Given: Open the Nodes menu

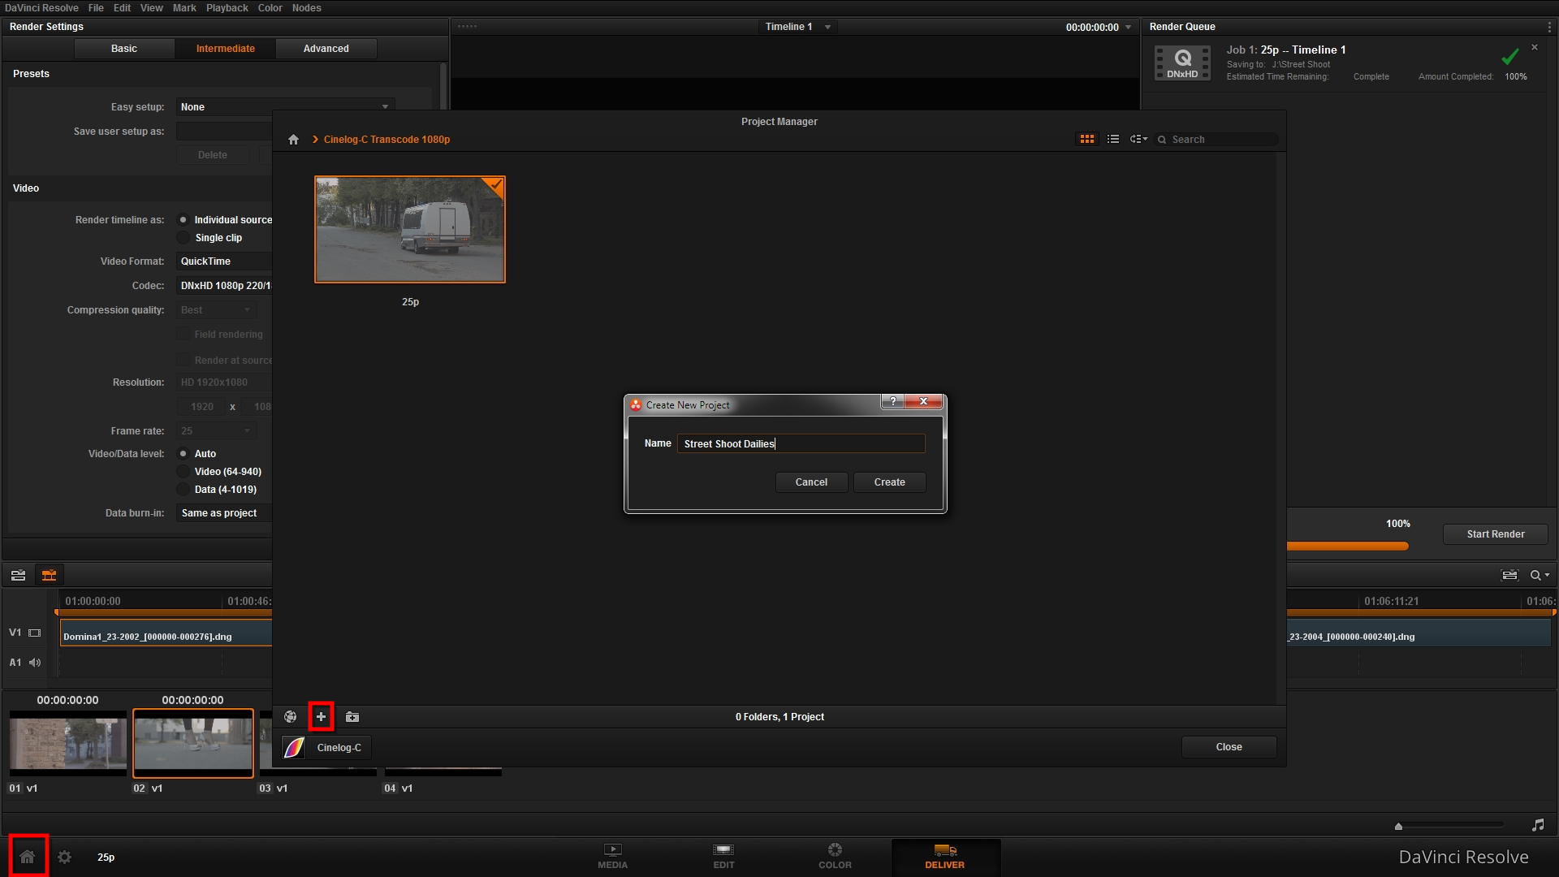Looking at the screenshot, I should point(307,8).
